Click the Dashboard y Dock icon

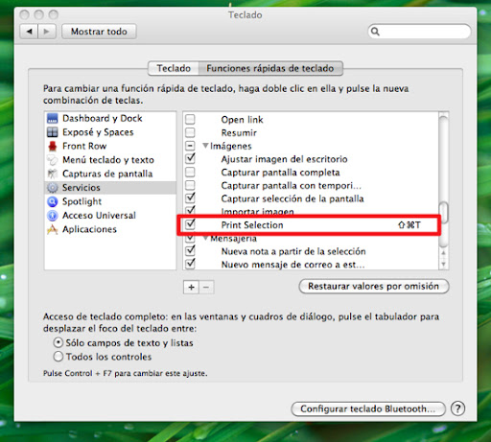pyautogui.click(x=53, y=118)
